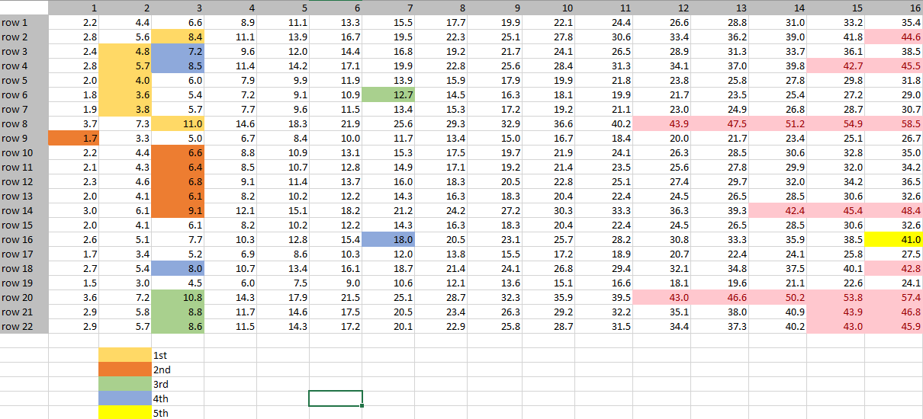Select pink cell 42.8 in row 18

[x=894, y=268]
